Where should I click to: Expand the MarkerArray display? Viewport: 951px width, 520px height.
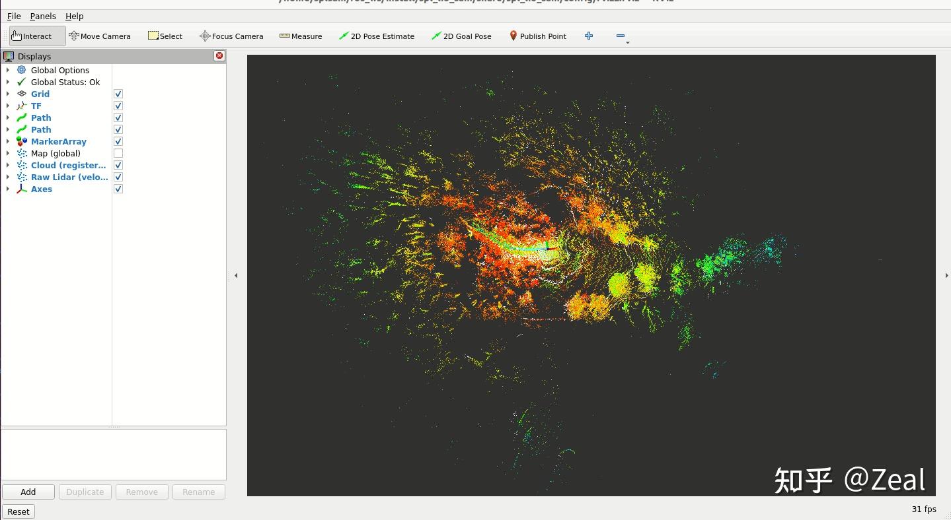coord(7,141)
